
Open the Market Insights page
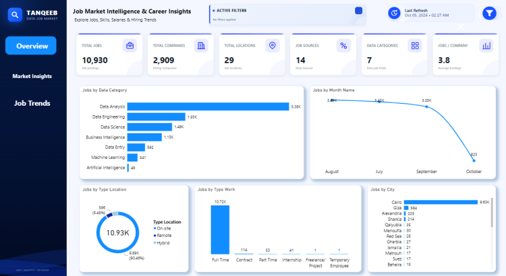[32, 76]
